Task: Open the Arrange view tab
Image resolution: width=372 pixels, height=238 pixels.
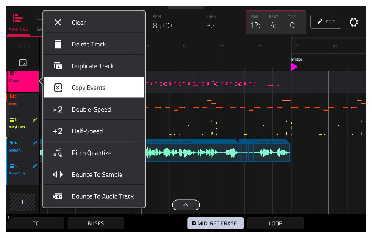Action: 18,23
